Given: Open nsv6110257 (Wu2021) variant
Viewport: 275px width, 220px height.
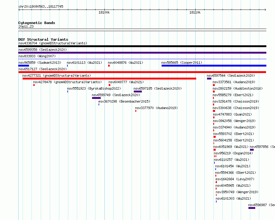Looking at the screenshot, I should (x=231, y=160).
